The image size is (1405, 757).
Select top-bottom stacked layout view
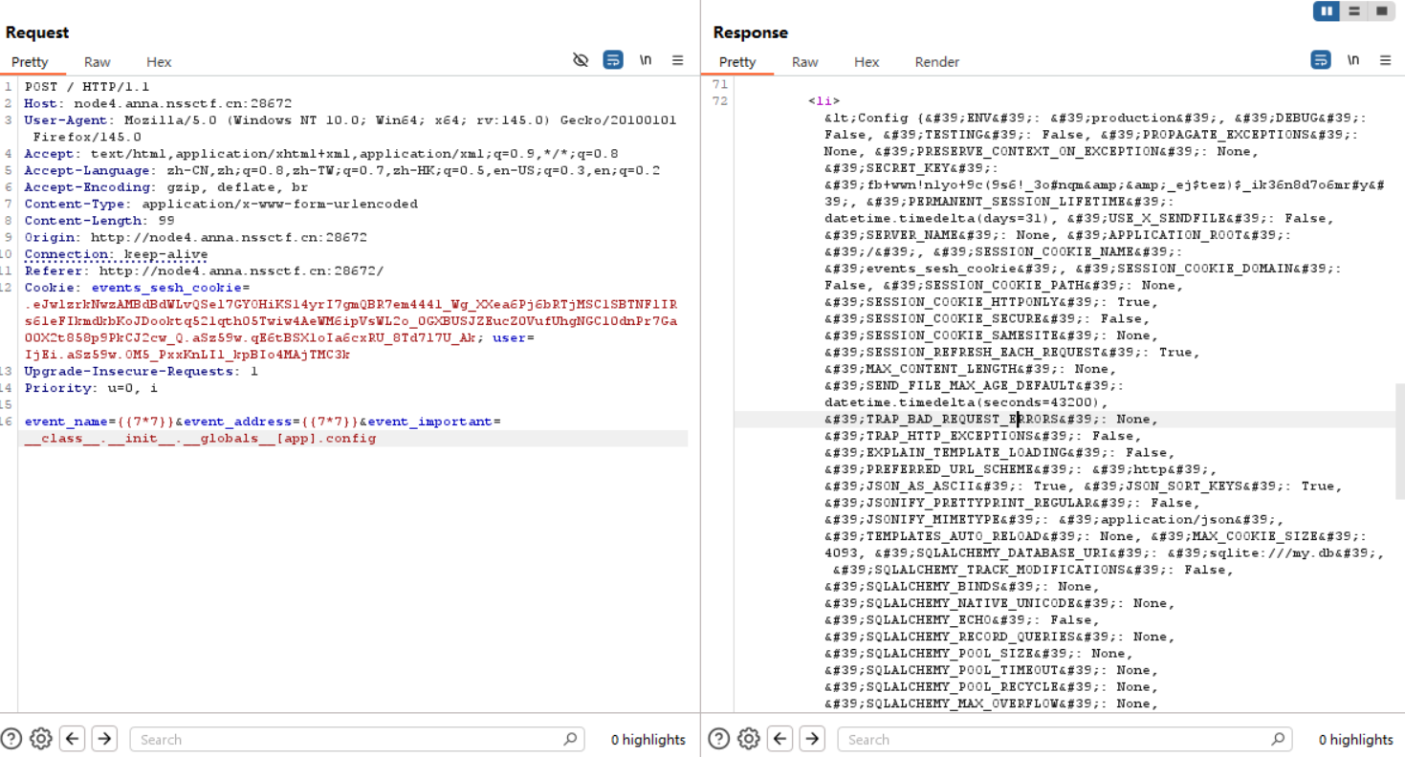click(1354, 11)
